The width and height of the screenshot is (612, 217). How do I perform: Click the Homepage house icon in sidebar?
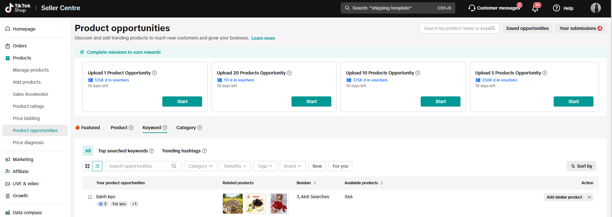[8, 29]
